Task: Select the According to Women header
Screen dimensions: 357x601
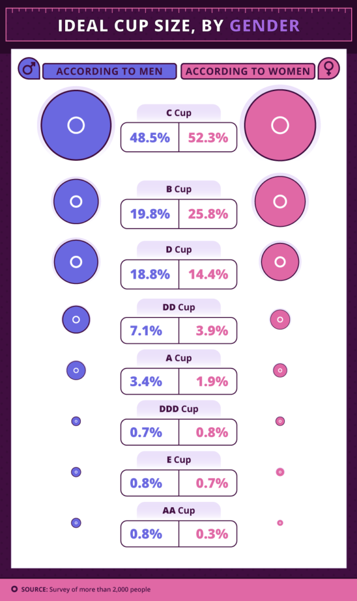Action: (x=248, y=71)
